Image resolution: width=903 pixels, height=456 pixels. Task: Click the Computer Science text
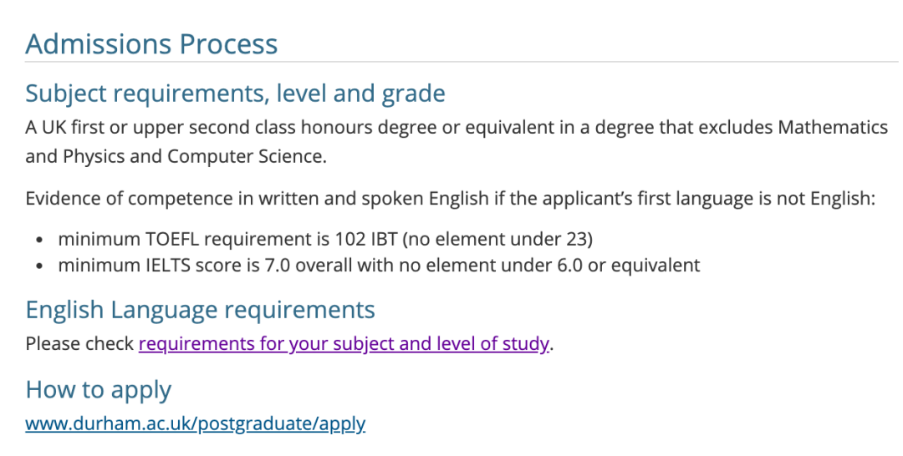(x=247, y=156)
